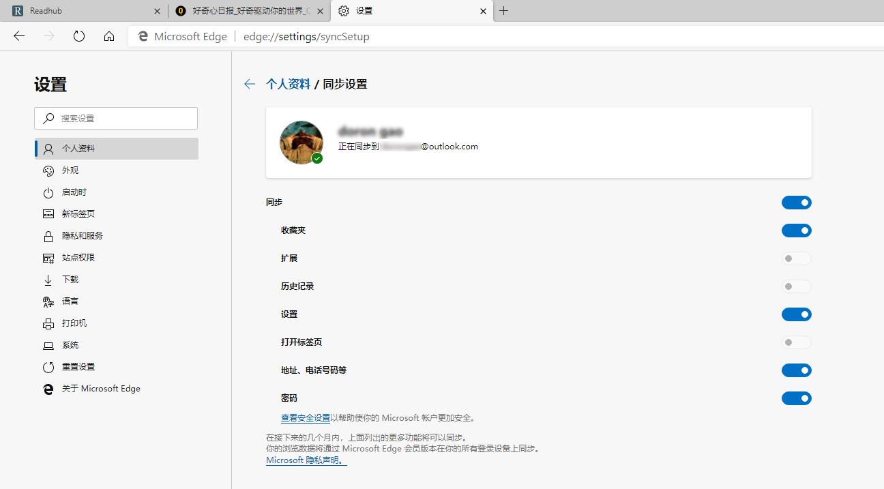Open 关于 Microsoft Edge page
The image size is (884, 489).
coord(100,388)
